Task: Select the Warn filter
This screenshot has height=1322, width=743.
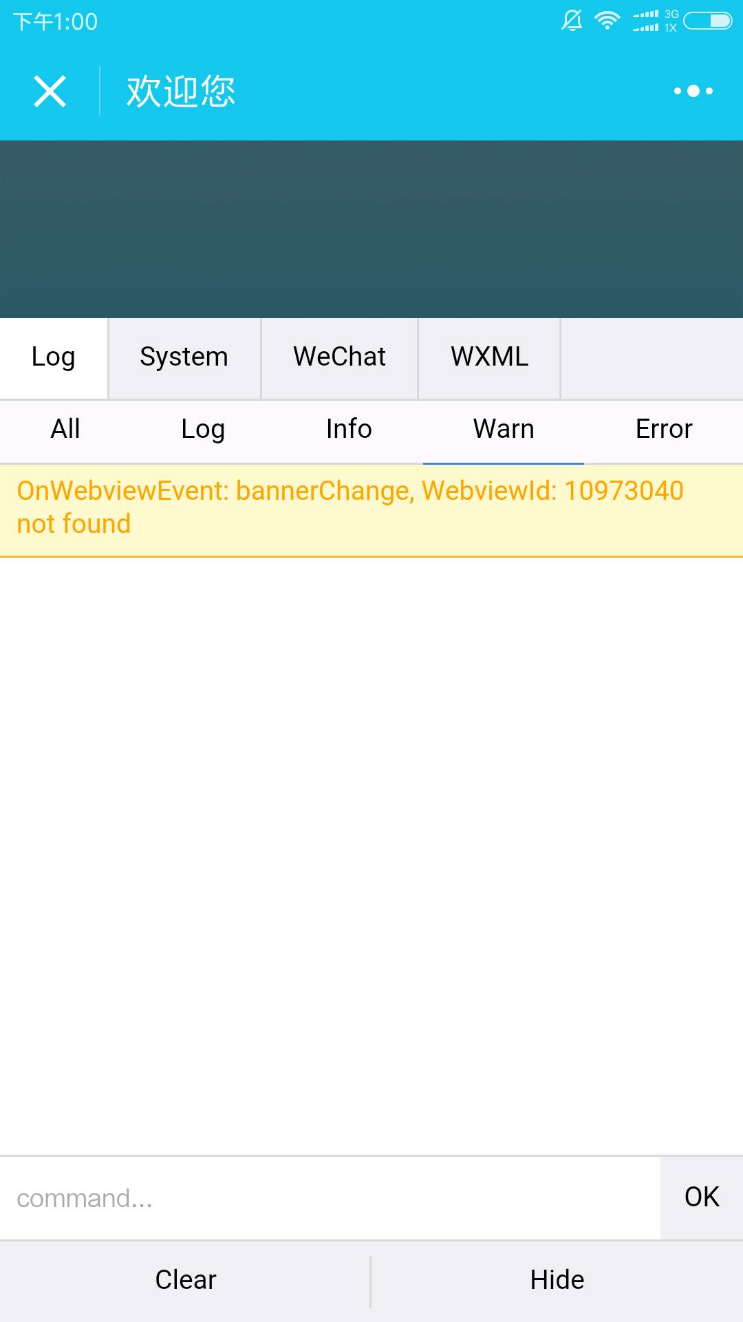Action: tap(504, 430)
